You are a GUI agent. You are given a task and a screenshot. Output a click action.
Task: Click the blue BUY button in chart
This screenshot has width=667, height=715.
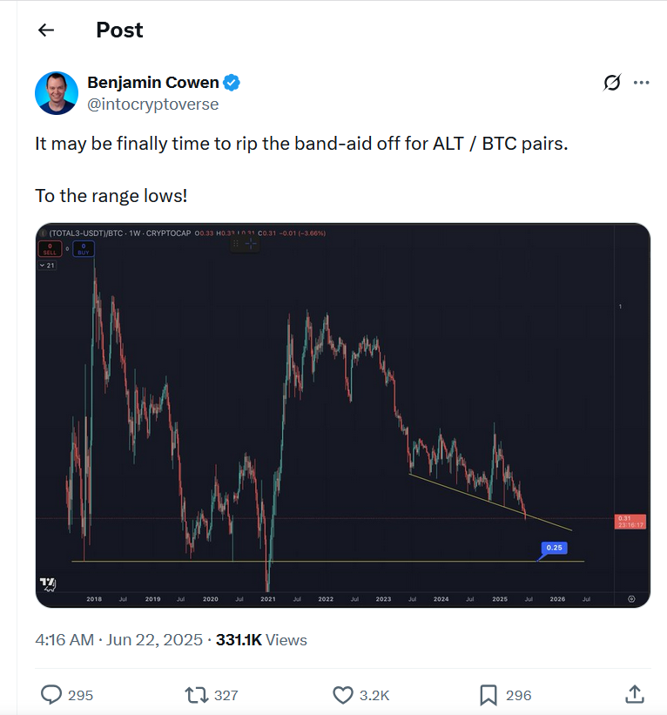[84, 249]
